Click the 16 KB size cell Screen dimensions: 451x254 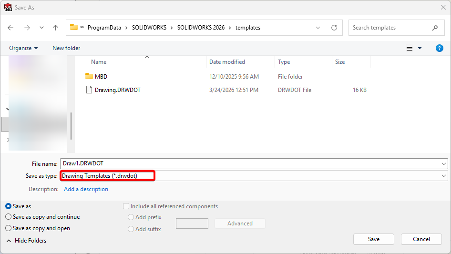[359, 90]
